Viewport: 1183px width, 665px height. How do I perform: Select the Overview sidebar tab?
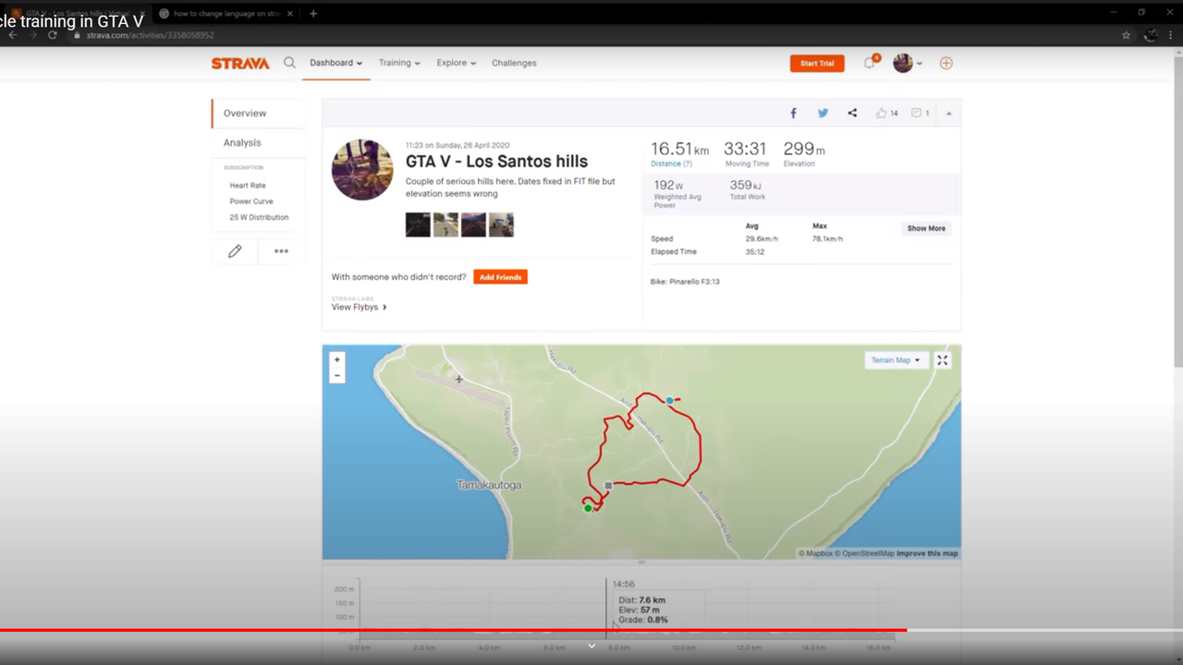pyautogui.click(x=259, y=114)
